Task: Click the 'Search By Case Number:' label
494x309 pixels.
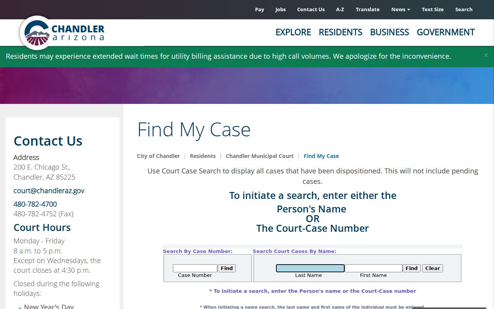Action: pos(198,251)
